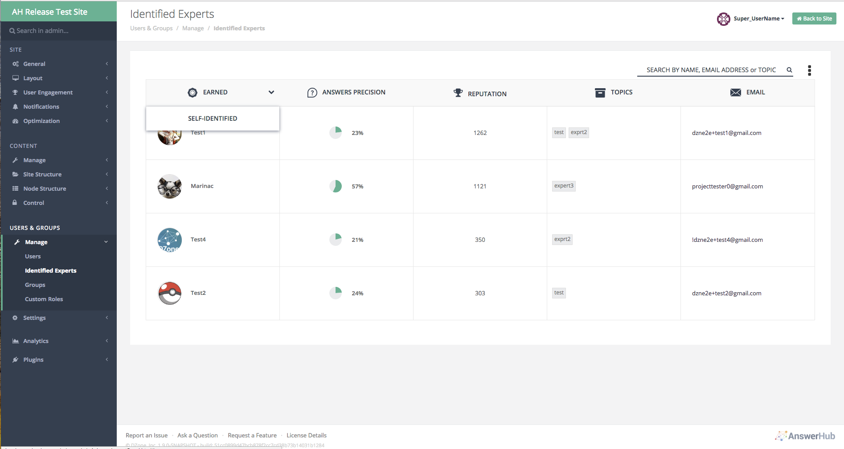Click the Earned badge icon in column header
The width and height of the screenshot is (844, 449).
[x=193, y=93]
